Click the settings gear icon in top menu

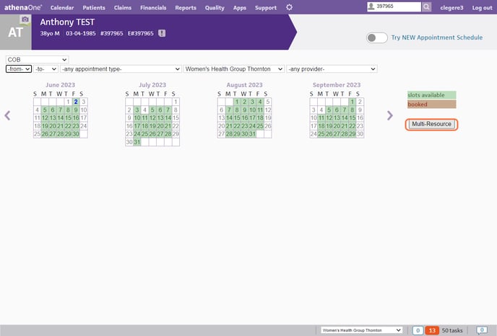pos(290,7)
